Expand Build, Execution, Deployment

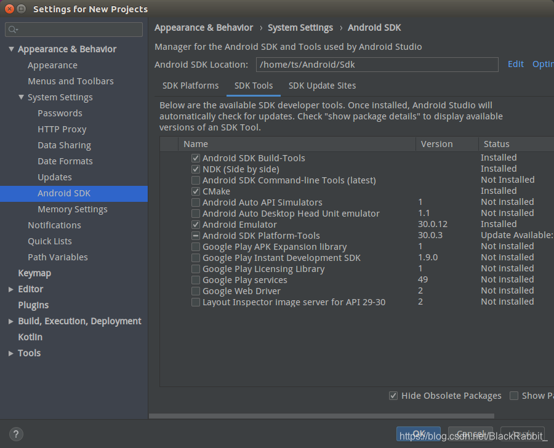pyautogui.click(x=10, y=321)
